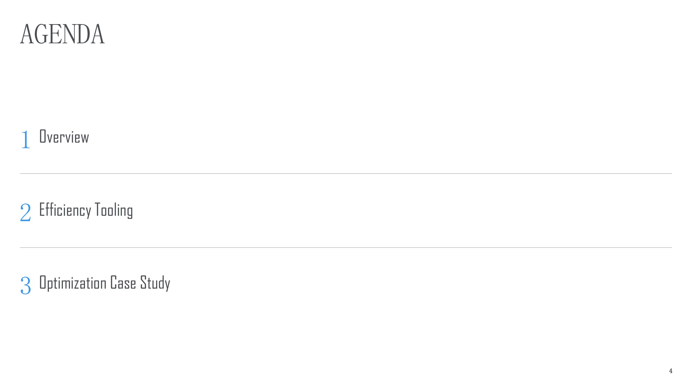Click the word Efficiency

point(65,210)
